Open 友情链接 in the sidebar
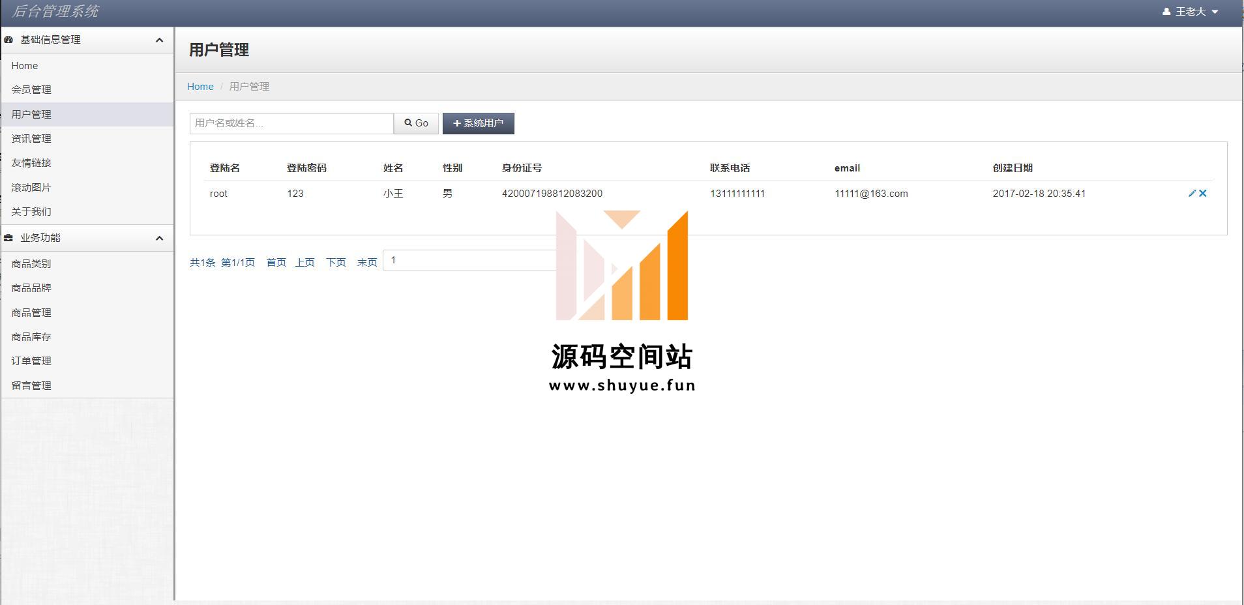 [x=87, y=163]
